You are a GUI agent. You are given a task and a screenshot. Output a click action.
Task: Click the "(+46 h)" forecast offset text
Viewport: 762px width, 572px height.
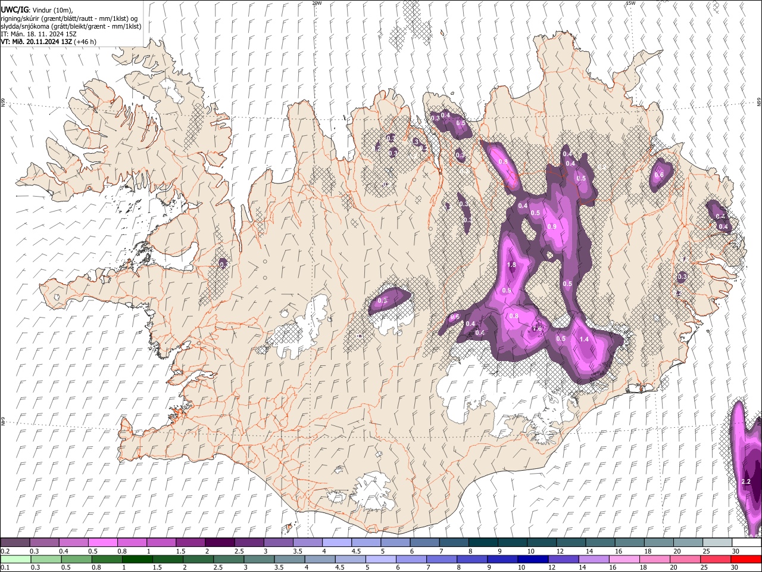pyautogui.click(x=85, y=42)
